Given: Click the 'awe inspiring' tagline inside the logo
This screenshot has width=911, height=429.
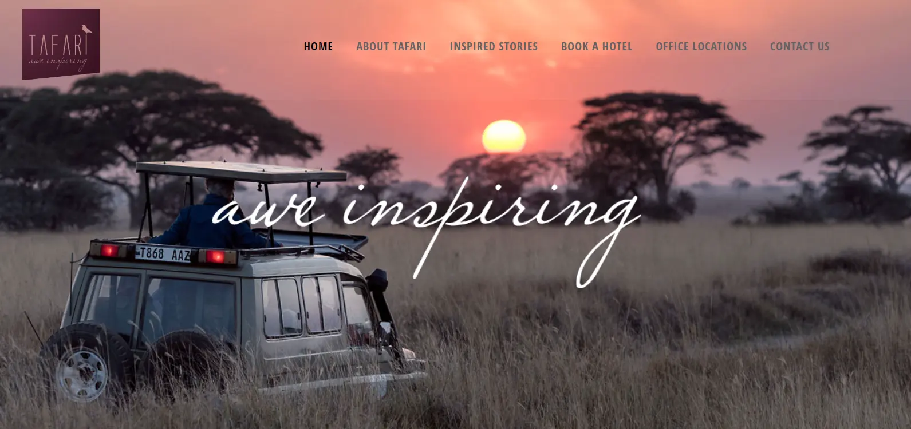Looking at the screenshot, I should coord(58,62).
